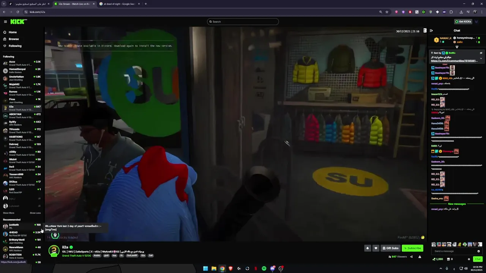Click the green Chat send button

[x=478, y=259]
